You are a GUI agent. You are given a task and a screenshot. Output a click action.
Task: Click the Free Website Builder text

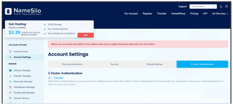click(58, 29)
